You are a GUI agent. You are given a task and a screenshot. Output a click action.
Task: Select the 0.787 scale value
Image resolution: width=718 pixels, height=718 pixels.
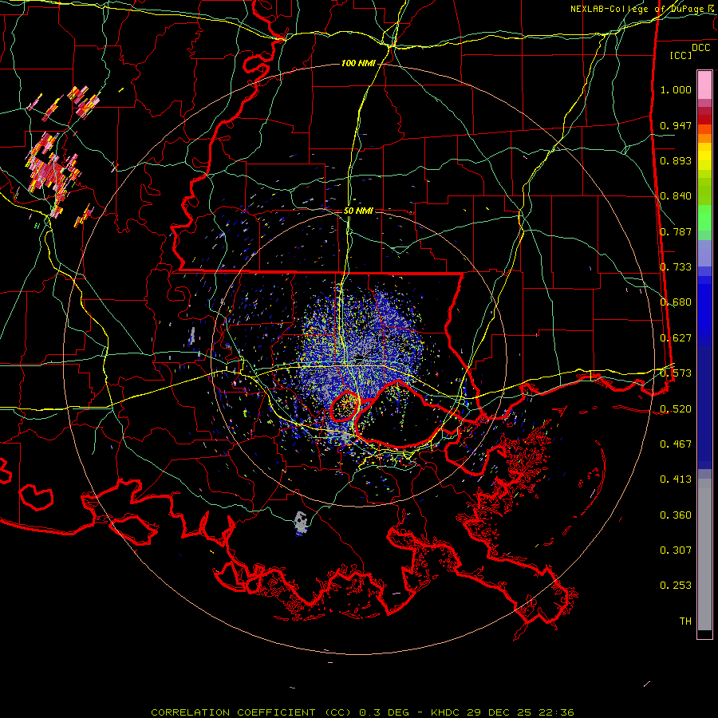(676, 231)
